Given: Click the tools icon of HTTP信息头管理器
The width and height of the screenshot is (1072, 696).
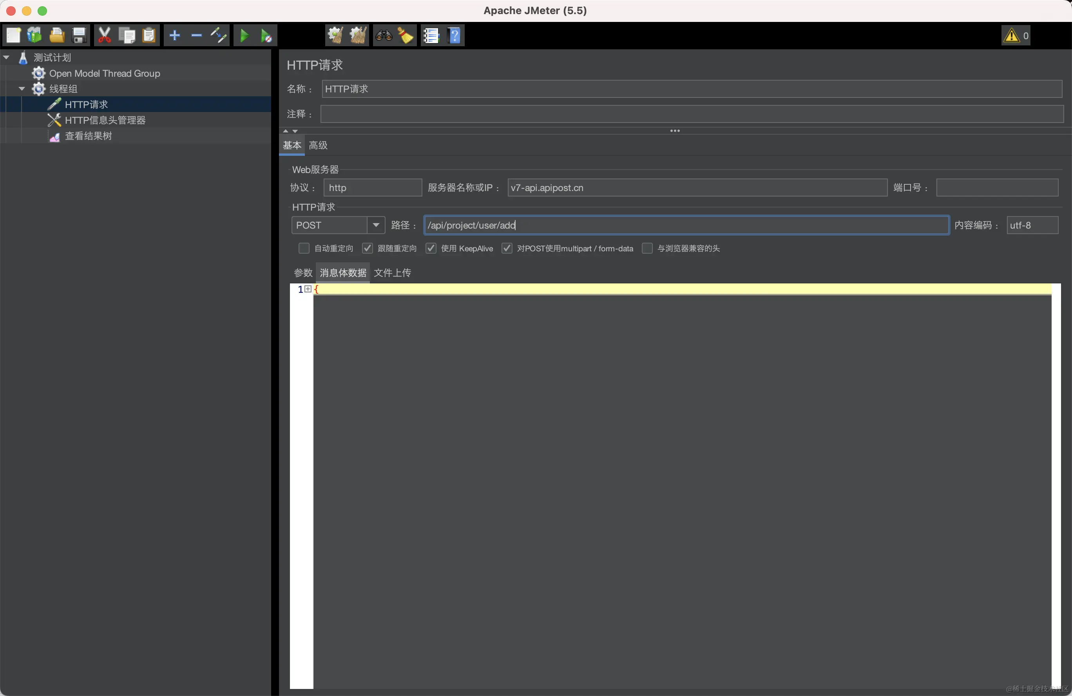Looking at the screenshot, I should tap(54, 120).
